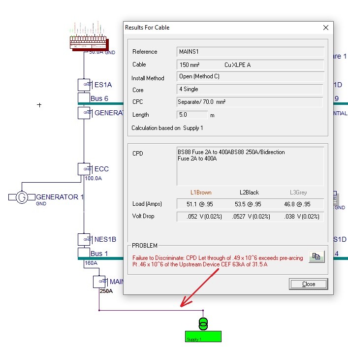The width and height of the screenshot is (348, 352).
Task: Select the Bus 6 busbar box
Action: pyautogui.click(x=84, y=97)
